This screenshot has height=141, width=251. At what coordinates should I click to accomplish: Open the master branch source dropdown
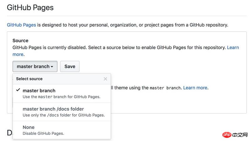coord(35,66)
